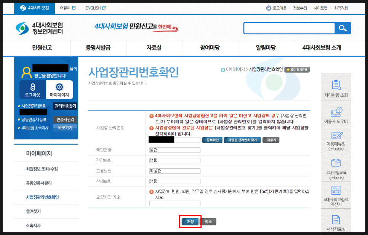Open the 자료실 main menu
This screenshot has height=235, width=368.
154,48
